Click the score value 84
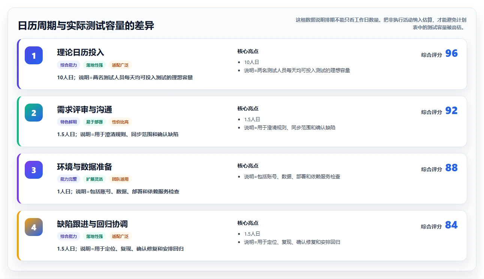 pyautogui.click(x=451, y=225)
